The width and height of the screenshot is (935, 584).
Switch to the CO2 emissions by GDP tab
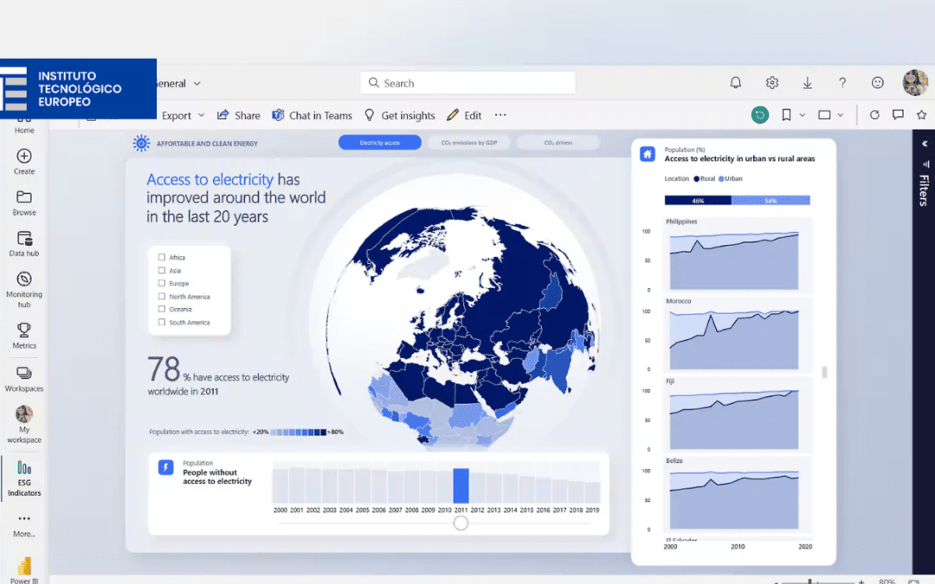[468, 142]
